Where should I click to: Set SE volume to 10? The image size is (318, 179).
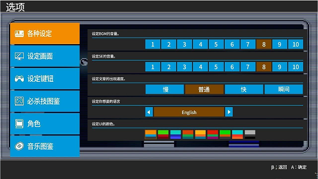click(x=296, y=67)
